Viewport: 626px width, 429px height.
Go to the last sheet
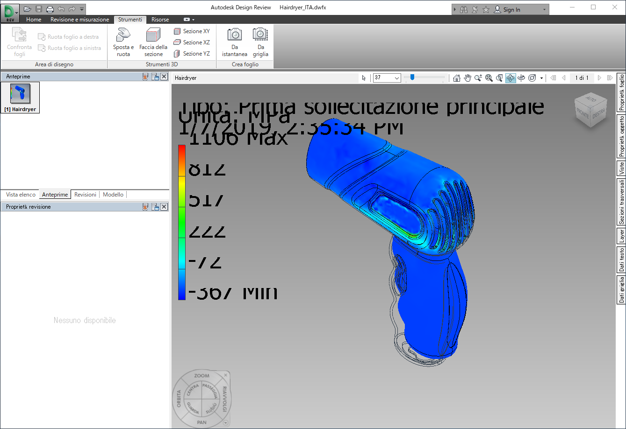pyautogui.click(x=610, y=78)
